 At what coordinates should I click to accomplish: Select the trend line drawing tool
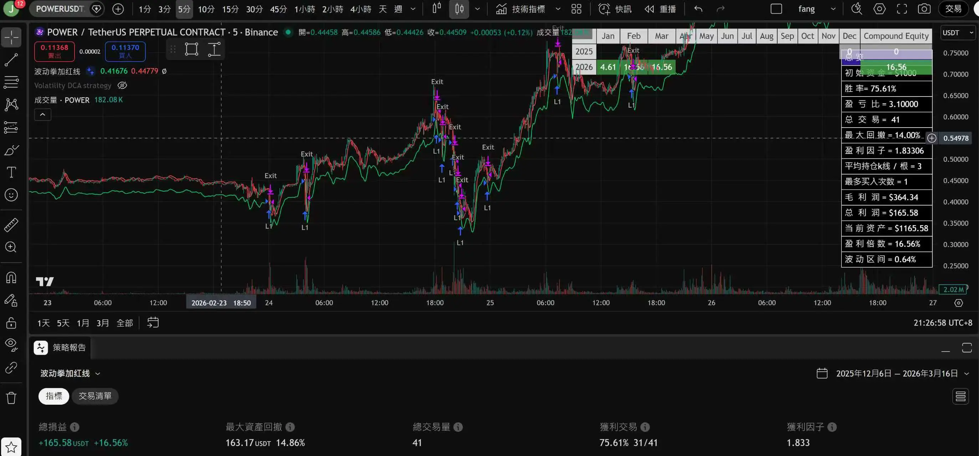(11, 59)
